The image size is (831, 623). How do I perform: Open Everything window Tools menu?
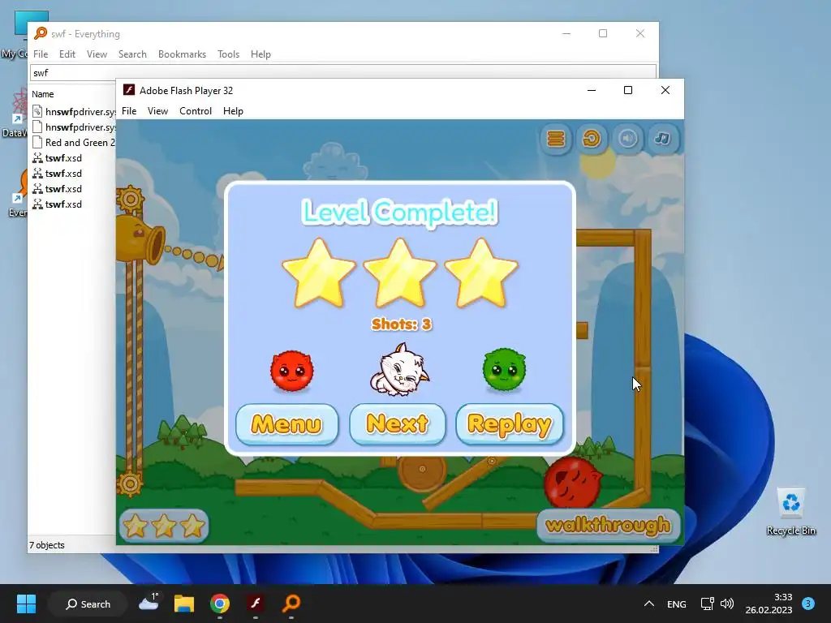[228, 54]
